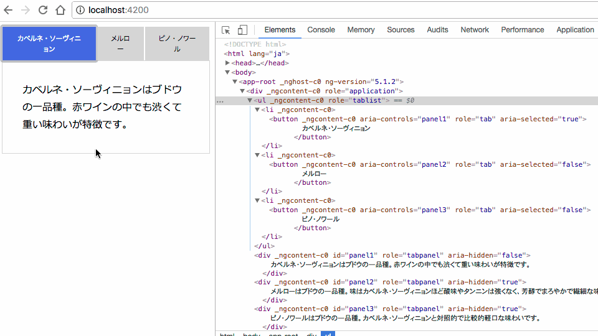Select div id=panel2 tabpanel node
The width and height of the screenshot is (598, 336).
391,282
